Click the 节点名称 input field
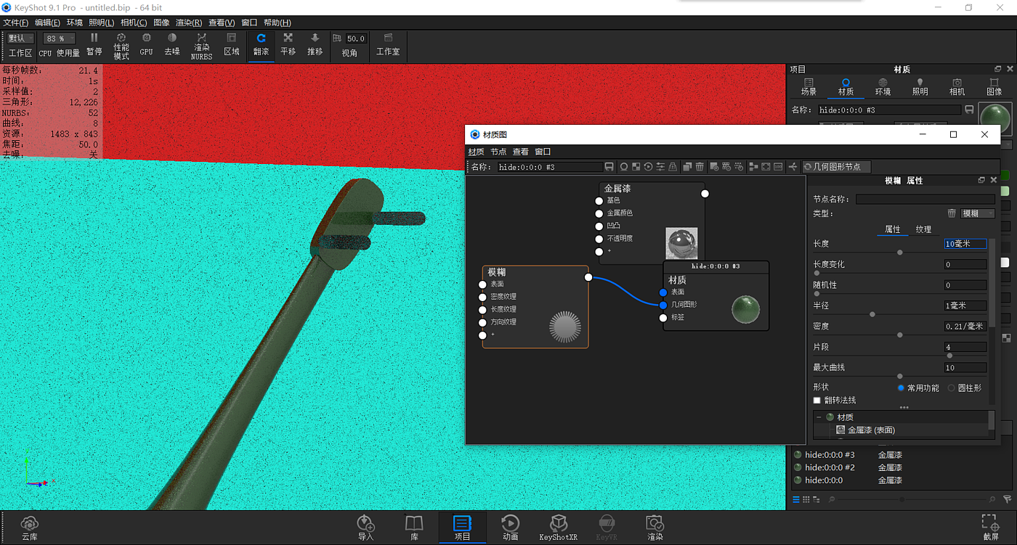1017x545 pixels. pyautogui.click(x=925, y=199)
